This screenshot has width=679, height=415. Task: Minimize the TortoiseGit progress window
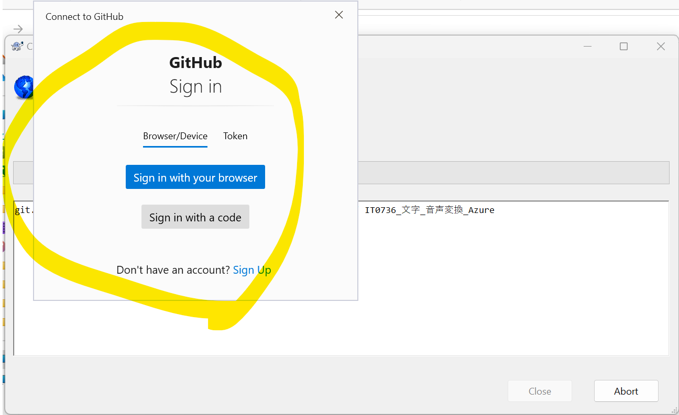coord(587,47)
